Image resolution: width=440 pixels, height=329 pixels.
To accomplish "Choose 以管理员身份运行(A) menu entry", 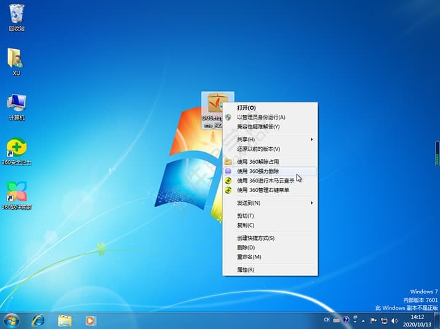I will (x=261, y=117).
